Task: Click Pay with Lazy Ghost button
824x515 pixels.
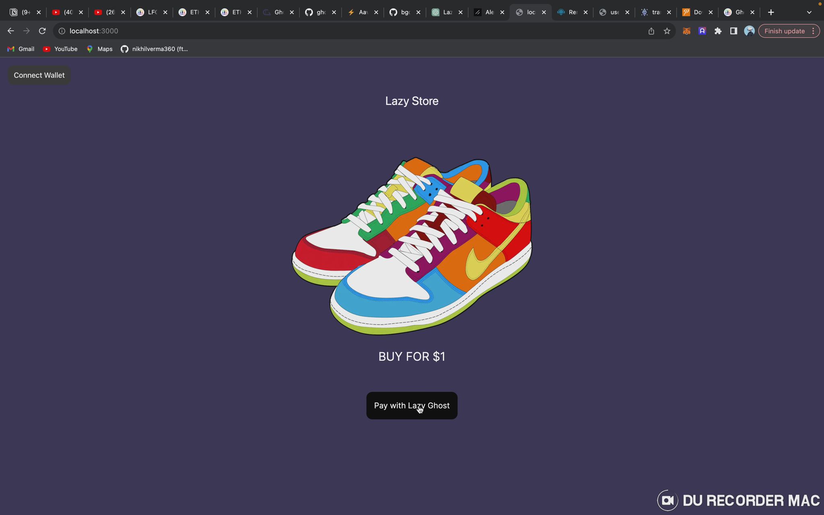Action: 412,406
